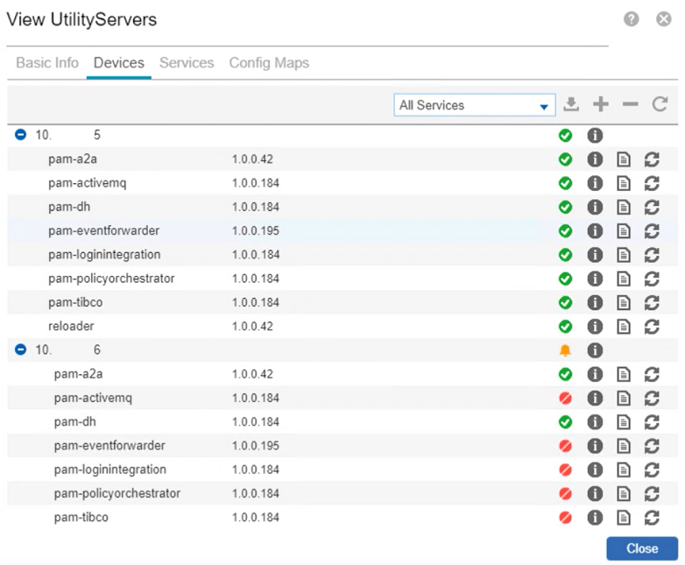Open the Config Maps tab
This screenshot has width=685, height=565.
269,63
